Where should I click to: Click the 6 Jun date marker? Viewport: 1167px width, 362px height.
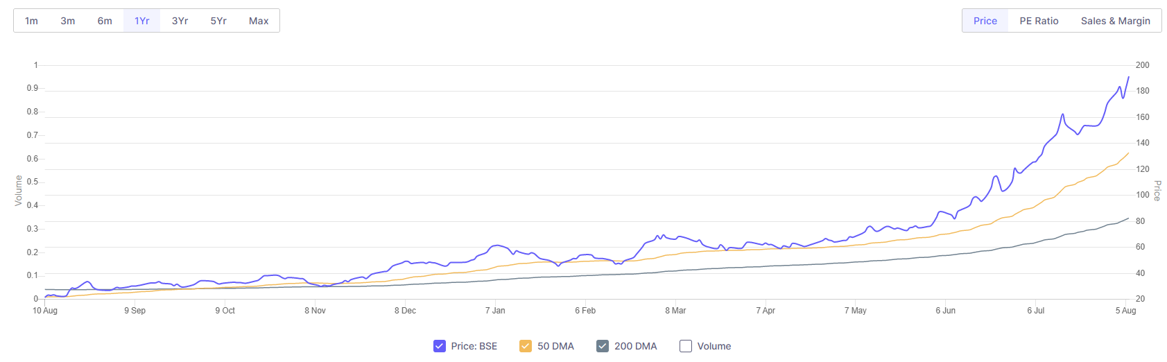(945, 311)
